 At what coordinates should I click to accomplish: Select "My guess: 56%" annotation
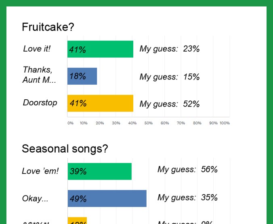pos(187,170)
